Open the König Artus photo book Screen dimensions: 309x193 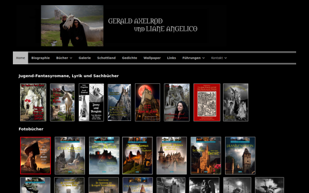click(104, 155)
